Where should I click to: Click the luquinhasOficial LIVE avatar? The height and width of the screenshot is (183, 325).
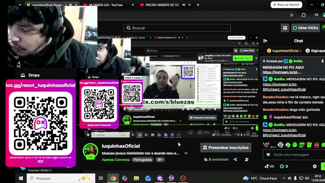pos(90,151)
